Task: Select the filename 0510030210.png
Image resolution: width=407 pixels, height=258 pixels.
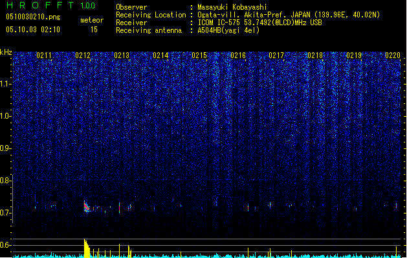Action: [33, 17]
